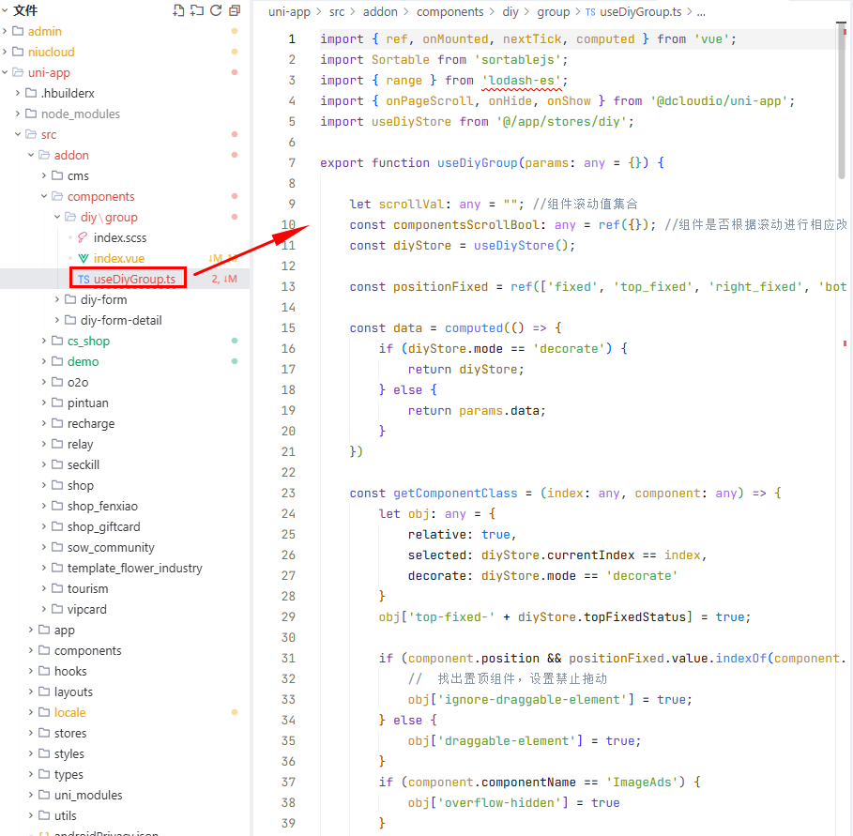Click the New File icon in explorer header
The height and width of the screenshot is (836, 853).
point(179,10)
